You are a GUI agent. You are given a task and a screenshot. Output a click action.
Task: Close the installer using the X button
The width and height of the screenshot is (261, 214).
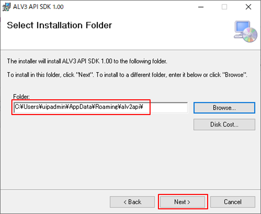[x=248, y=7]
